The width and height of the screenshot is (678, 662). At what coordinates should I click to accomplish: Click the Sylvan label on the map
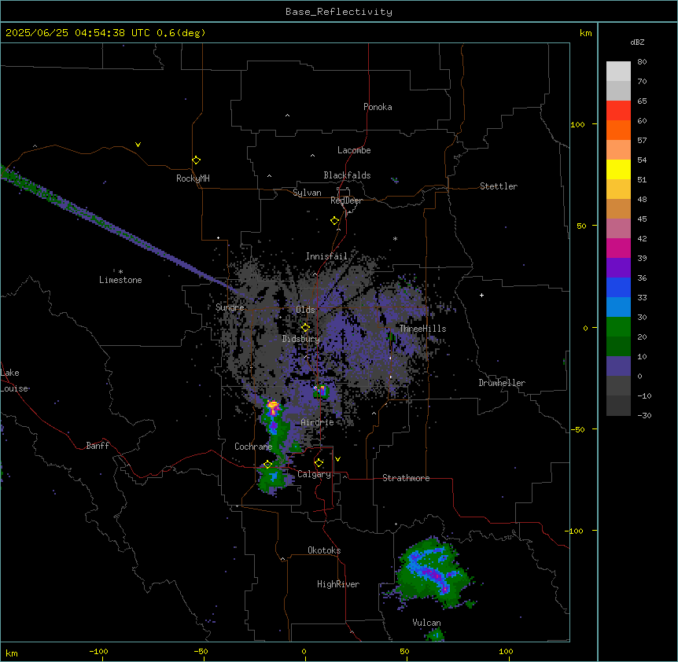coord(307,193)
